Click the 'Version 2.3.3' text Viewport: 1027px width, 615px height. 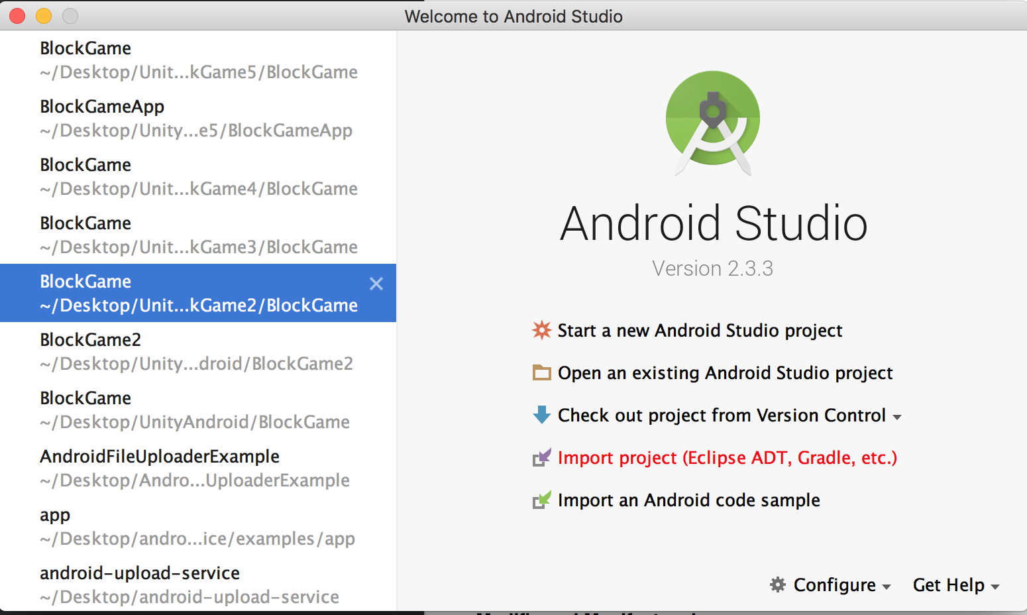tap(712, 268)
